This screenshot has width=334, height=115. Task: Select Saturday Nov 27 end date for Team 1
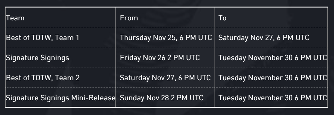271,37
